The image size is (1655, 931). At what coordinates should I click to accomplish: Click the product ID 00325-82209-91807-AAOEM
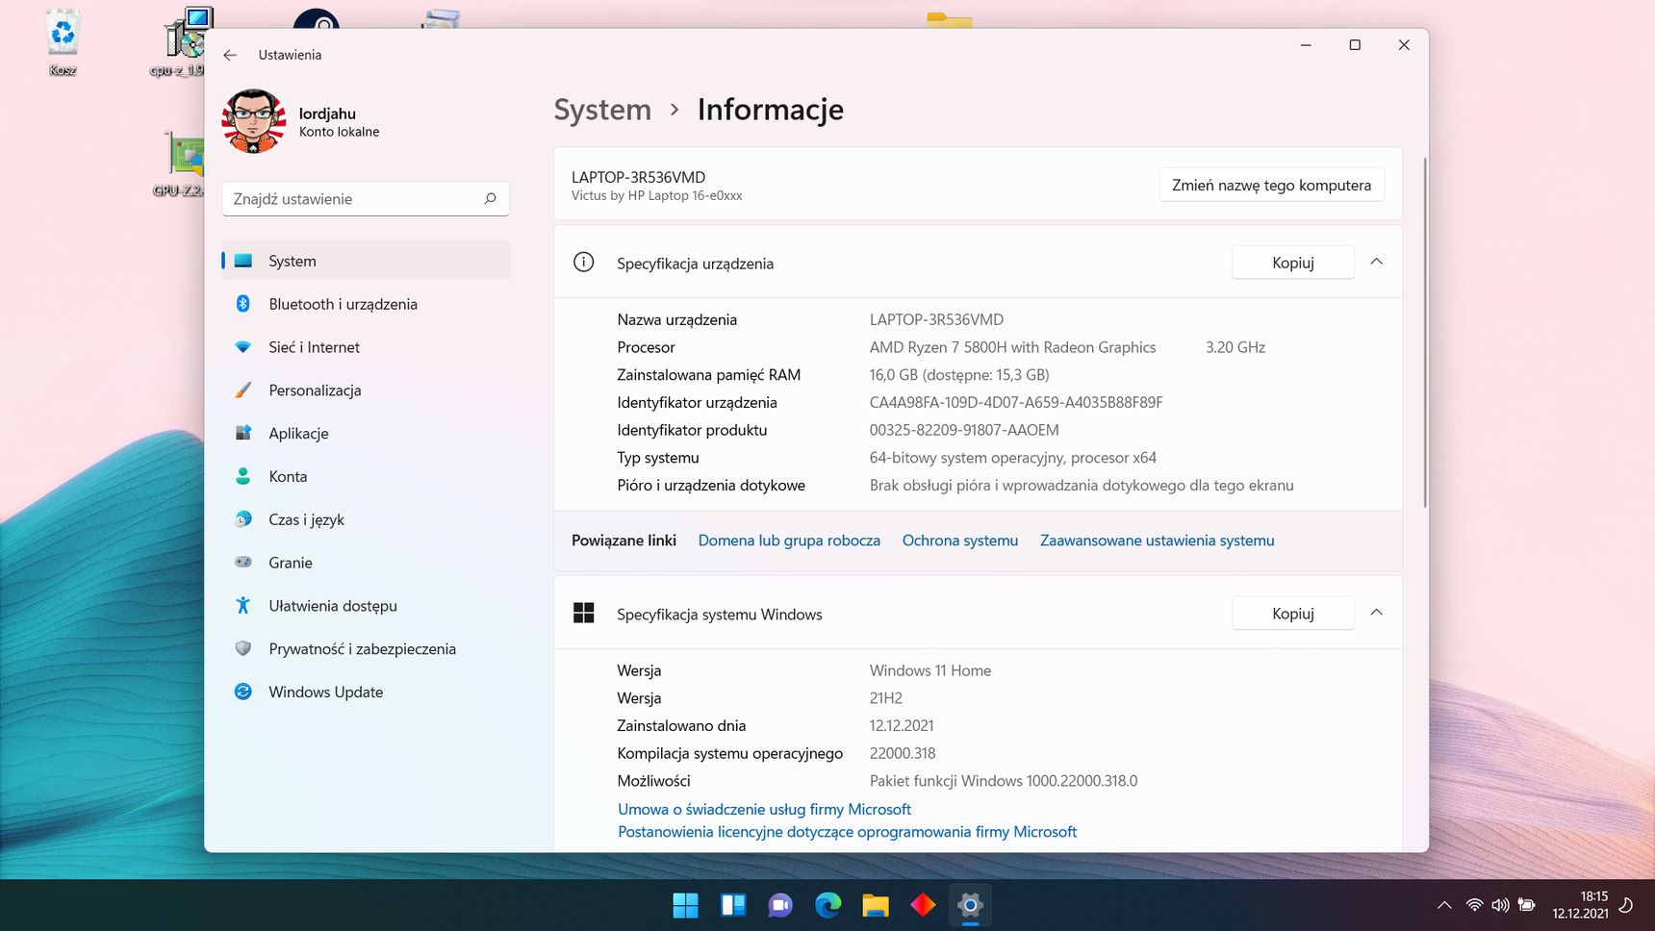(x=964, y=430)
